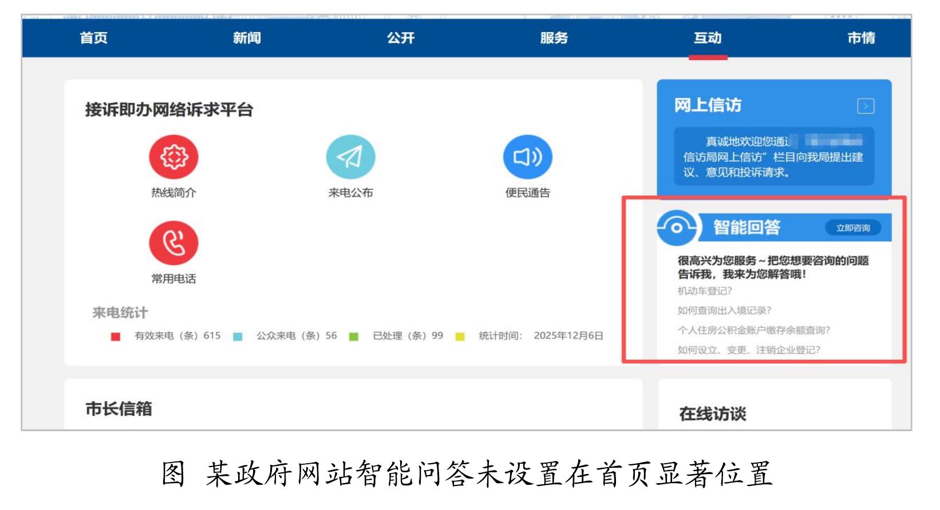Open the 公开 navigation tab
940x510 pixels.
[x=400, y=38]
